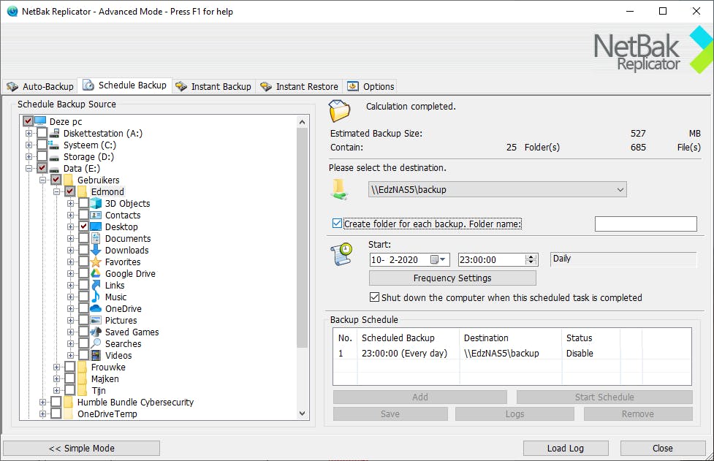Click the Links arrow icon
This screenshot has width=714, height=461.
[96, 286]
